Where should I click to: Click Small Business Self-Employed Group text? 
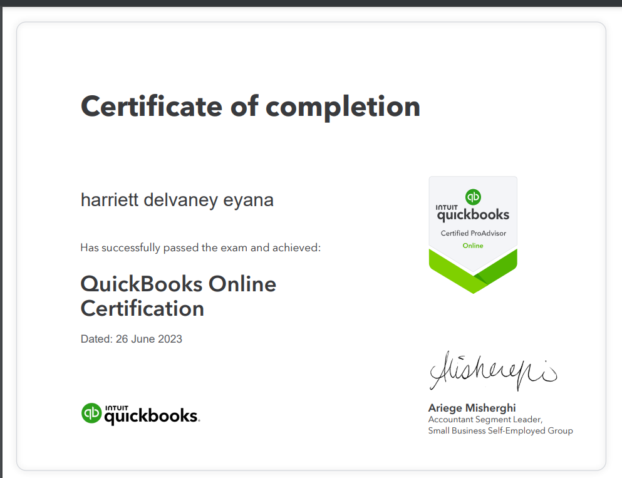pos(500,431)
